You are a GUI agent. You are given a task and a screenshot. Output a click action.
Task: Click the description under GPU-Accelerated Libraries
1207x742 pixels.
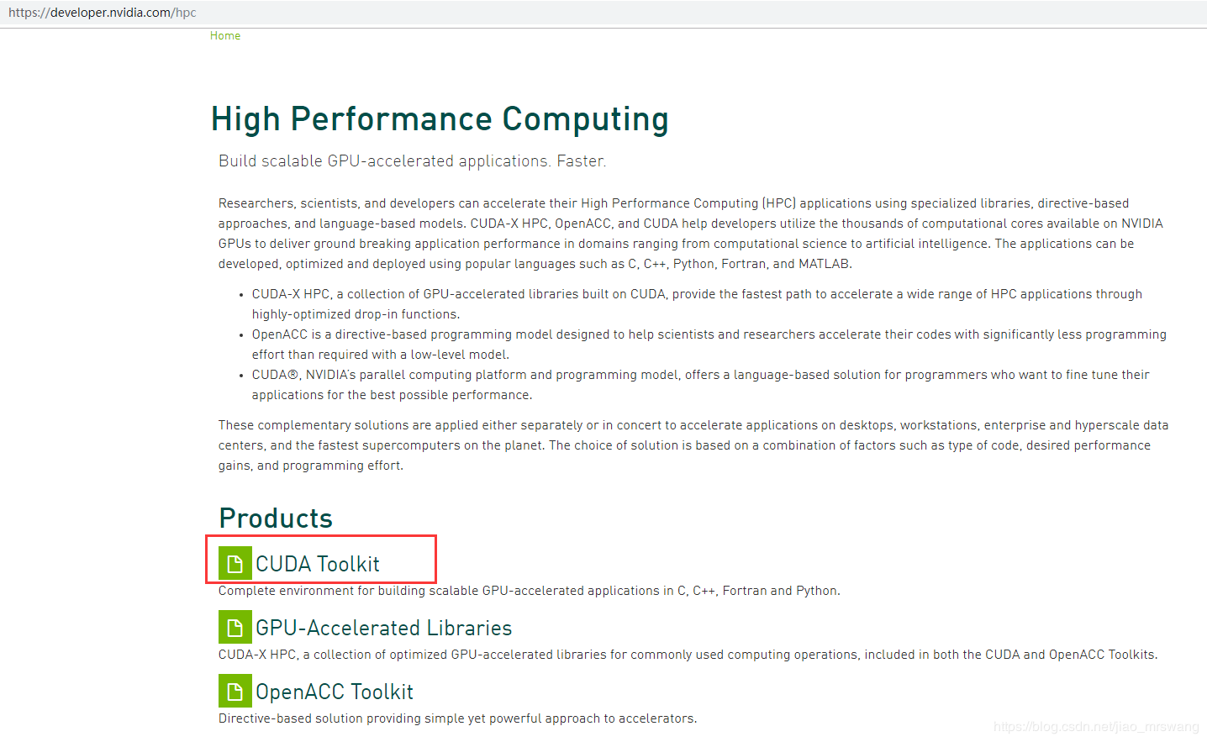click(x=688, y=655)
